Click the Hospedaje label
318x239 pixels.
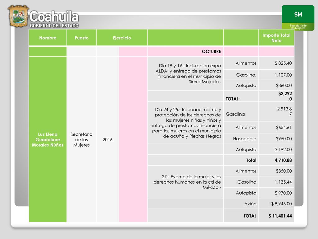[x=245, y=139]
